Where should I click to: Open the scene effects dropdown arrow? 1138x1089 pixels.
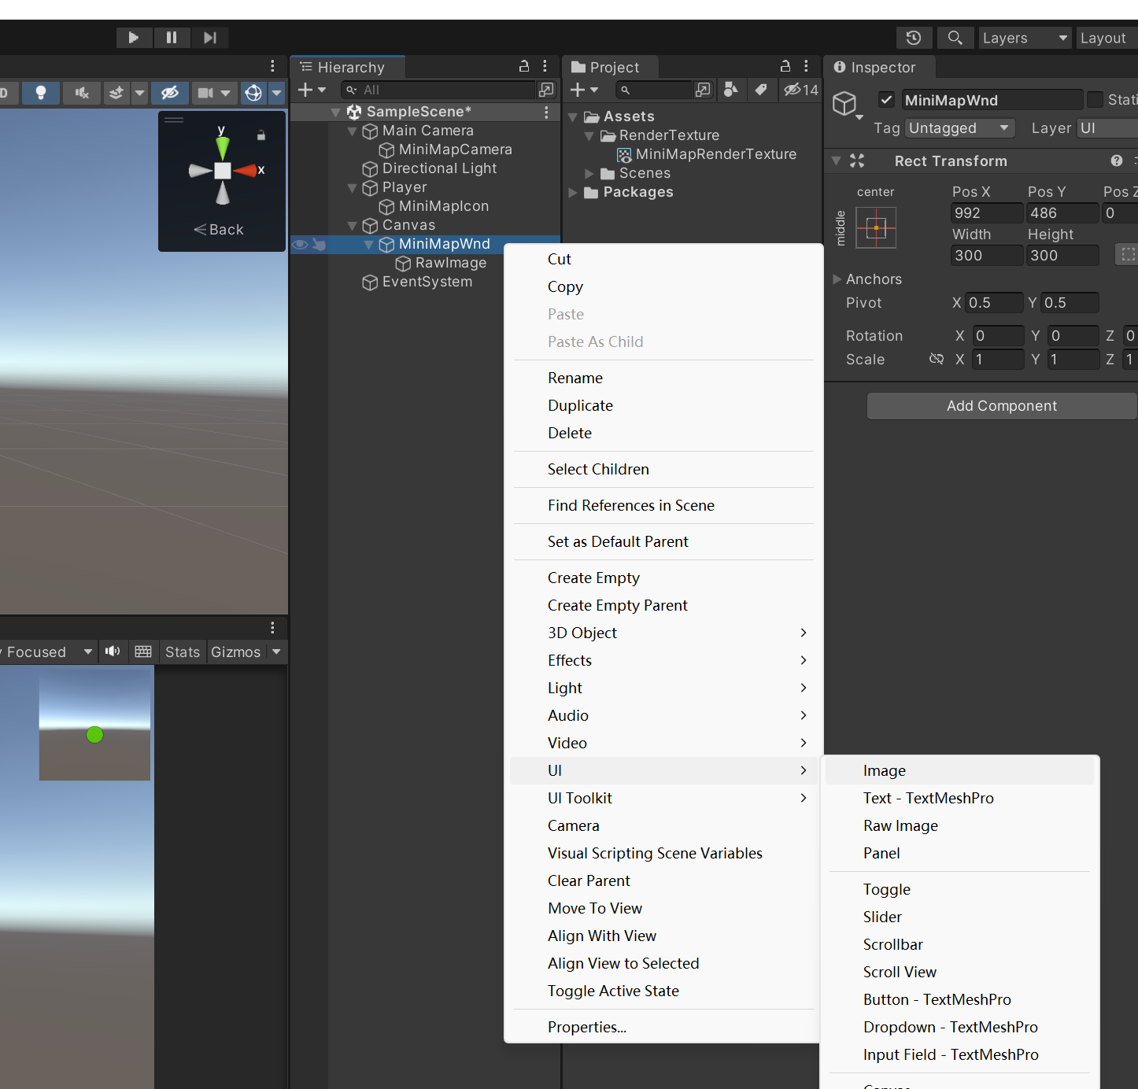[140, 93]
